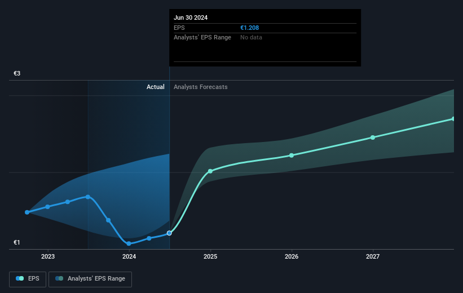This screenshot has height=293, width=463.
Task: Click the 'No data' tooltip value
Action: pyautogui.click(x=251, y=38)
